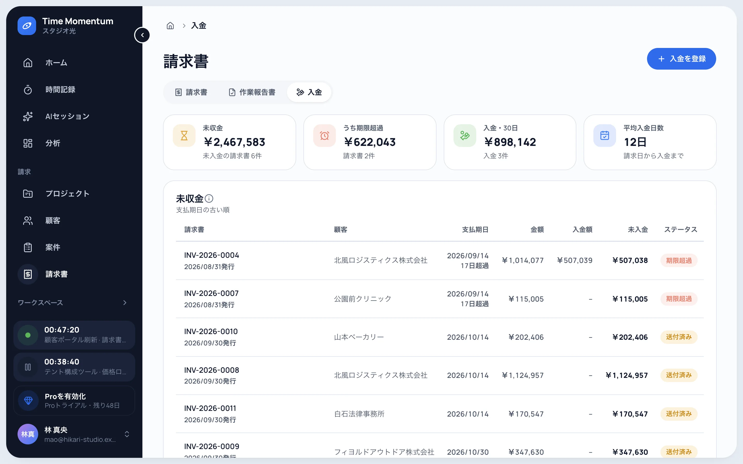The width and height of the screenshot is (743, 464).
Task: Select the 請求書 sidebar icon
Action: [28, 274]
